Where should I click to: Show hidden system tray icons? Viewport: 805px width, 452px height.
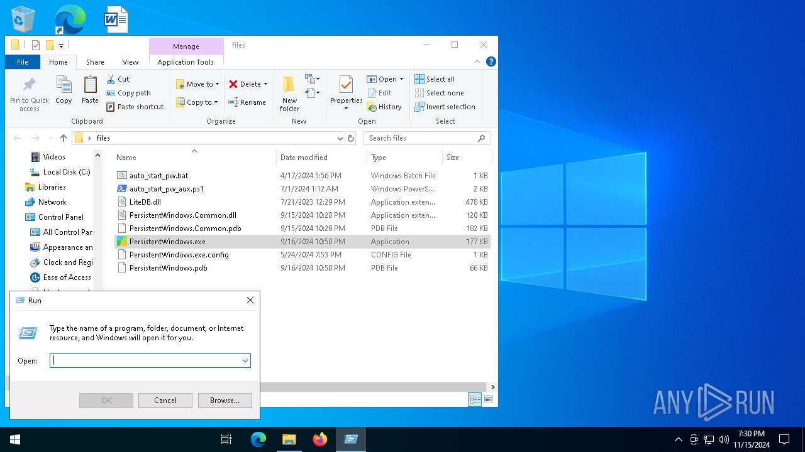coord(678,439)
